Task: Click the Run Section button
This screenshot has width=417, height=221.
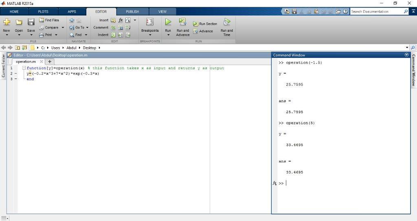Action: tap(205, 24)
